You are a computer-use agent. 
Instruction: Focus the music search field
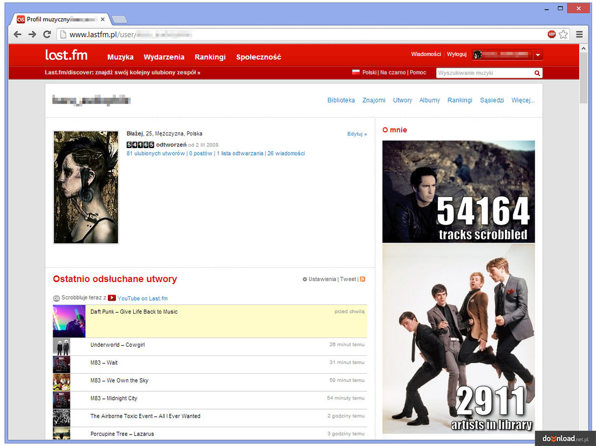click(x=485, y=73)
